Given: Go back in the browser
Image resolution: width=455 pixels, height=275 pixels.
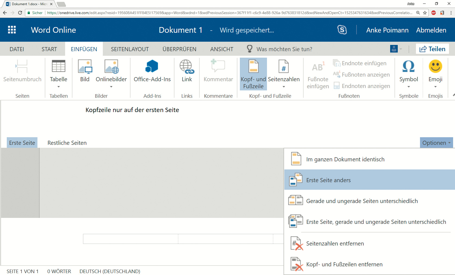Looking at the screenshot, I should click(5, 13).
